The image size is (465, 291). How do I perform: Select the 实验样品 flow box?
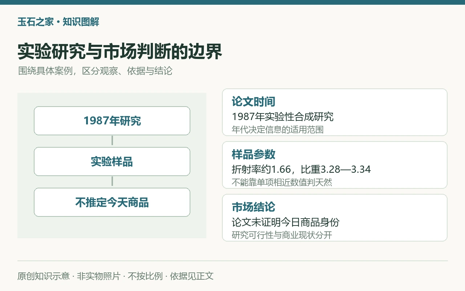[112, 162]
